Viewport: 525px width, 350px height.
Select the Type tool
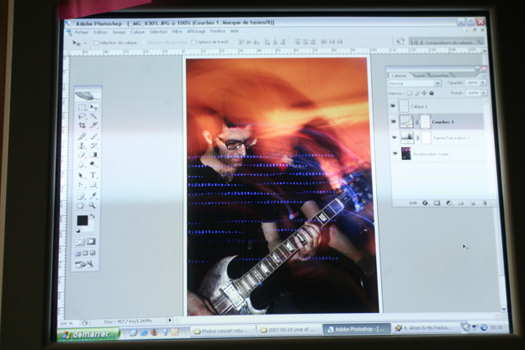pos(93,175)
